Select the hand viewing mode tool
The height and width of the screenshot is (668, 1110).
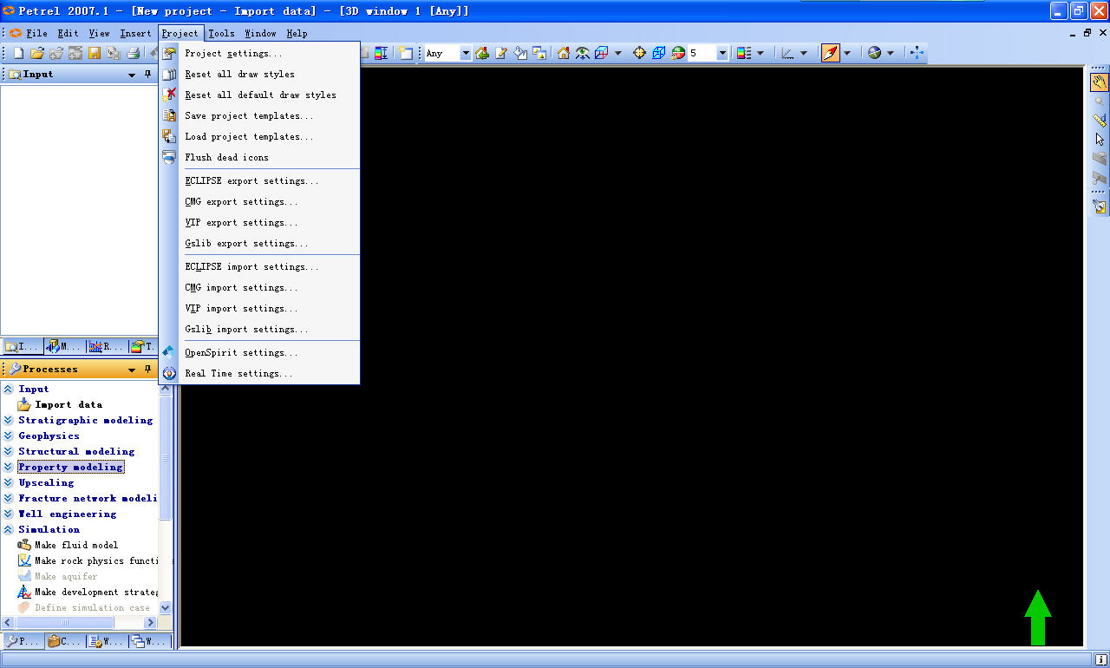[1100, 82]
